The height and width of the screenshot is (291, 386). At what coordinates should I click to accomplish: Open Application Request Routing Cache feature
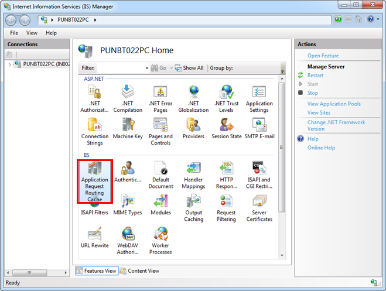coord(94,181)
